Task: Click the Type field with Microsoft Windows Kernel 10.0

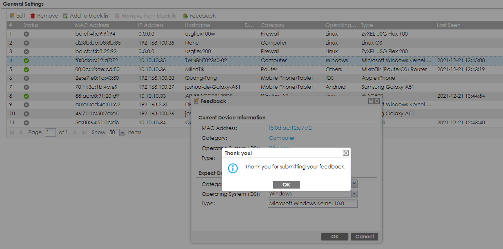Action: coord(313,204)
